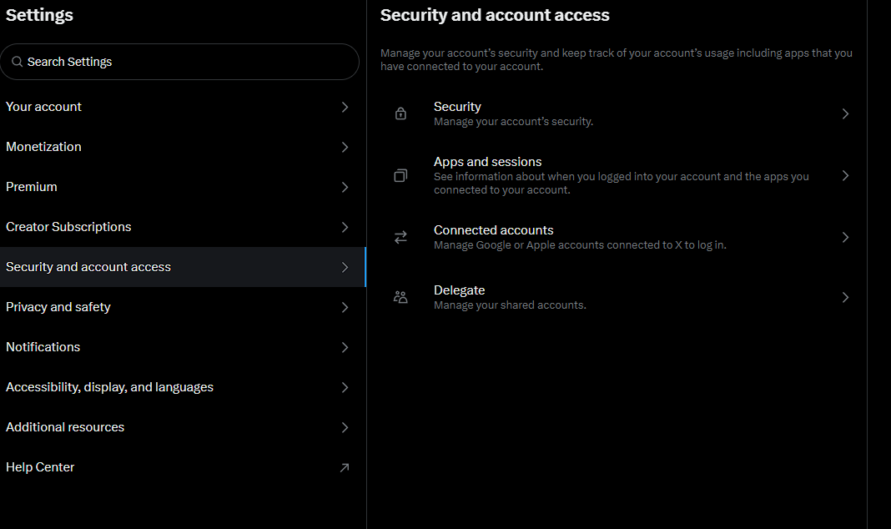This screenshot has height=529, width=891.
Task: Open the Premium settings section
Action: pyautogui.click(x=183, y=187)
